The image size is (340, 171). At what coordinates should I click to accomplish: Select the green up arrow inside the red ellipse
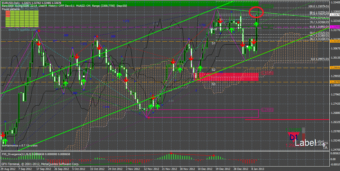click(257, 24)
